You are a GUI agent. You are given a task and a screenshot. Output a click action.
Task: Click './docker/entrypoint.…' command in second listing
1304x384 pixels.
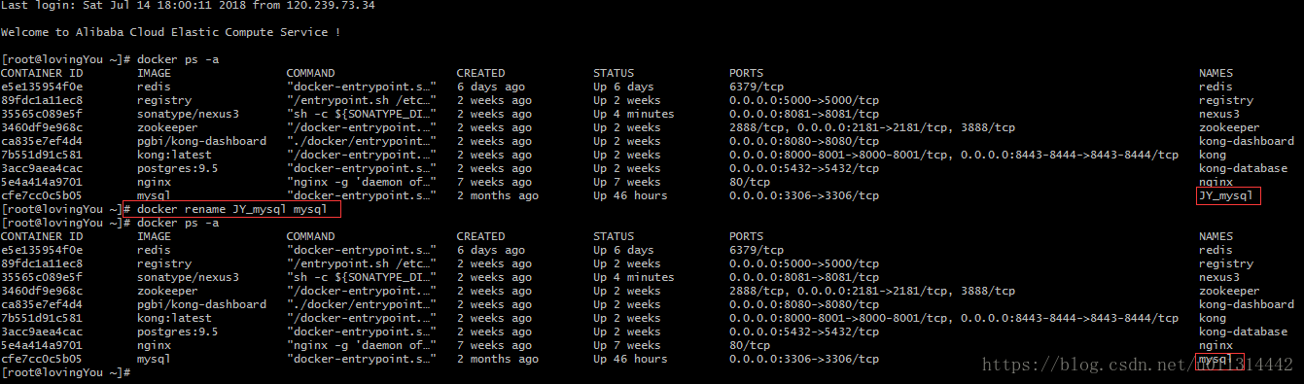(361, 305)
